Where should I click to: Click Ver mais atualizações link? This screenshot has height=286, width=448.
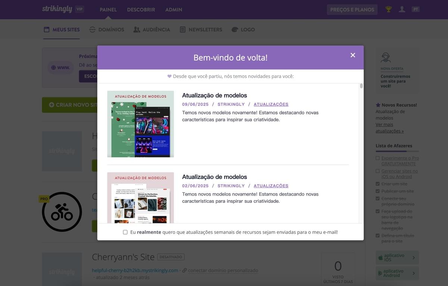pos(390,128)
